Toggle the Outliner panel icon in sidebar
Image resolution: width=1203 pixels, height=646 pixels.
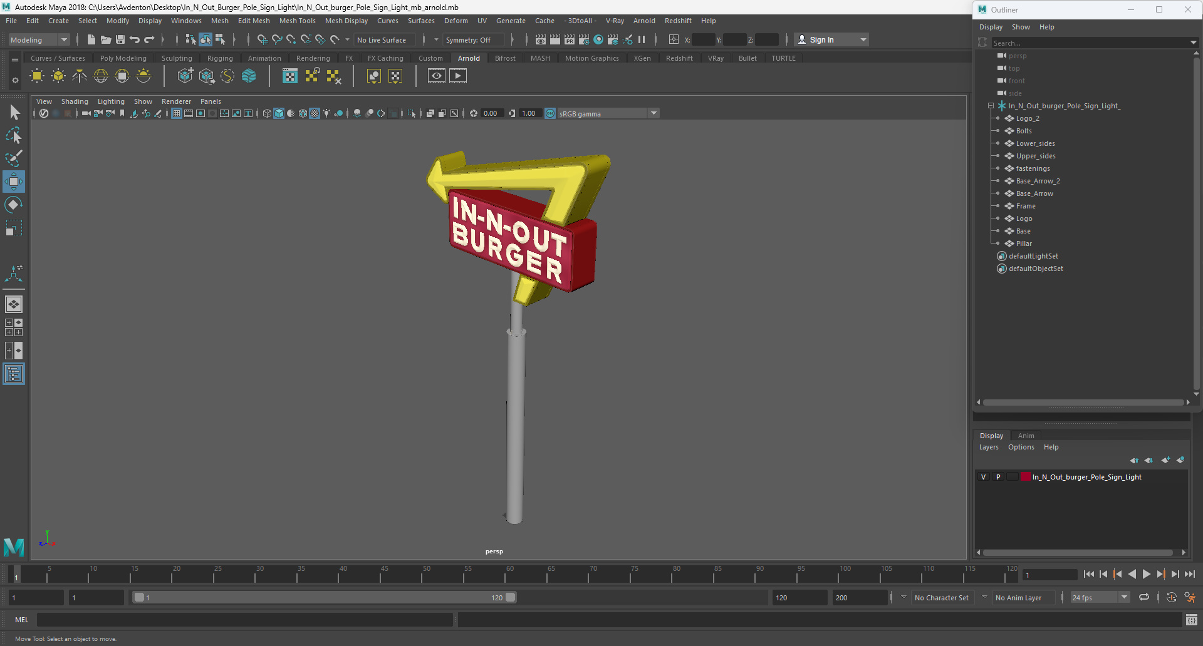pos(14,374)
